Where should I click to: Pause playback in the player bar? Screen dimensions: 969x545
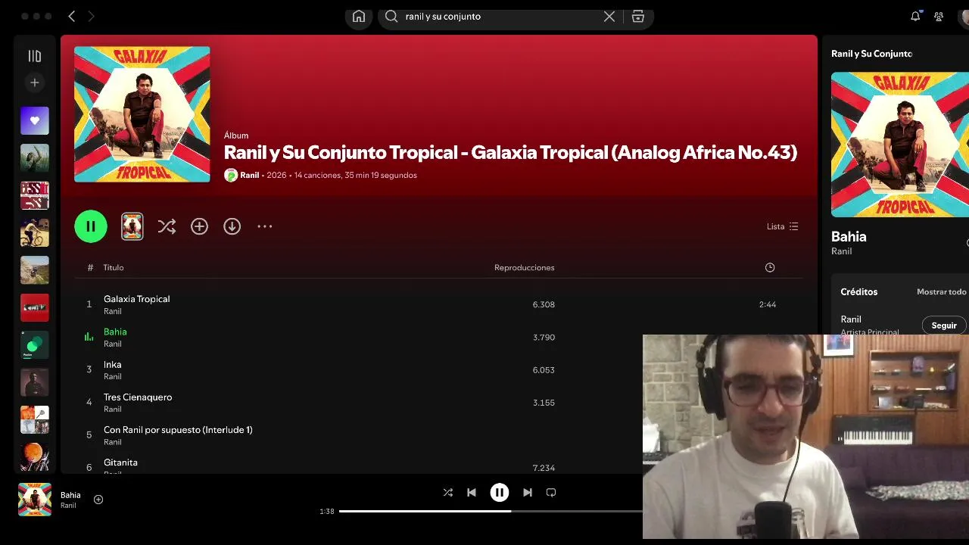[500, 492]
